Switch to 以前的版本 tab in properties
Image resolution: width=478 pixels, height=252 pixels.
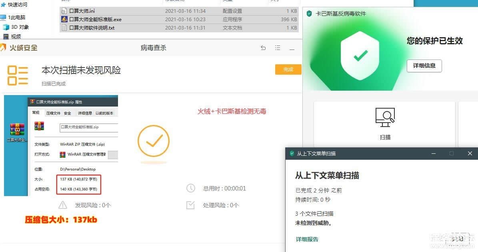tap(104, 113)
